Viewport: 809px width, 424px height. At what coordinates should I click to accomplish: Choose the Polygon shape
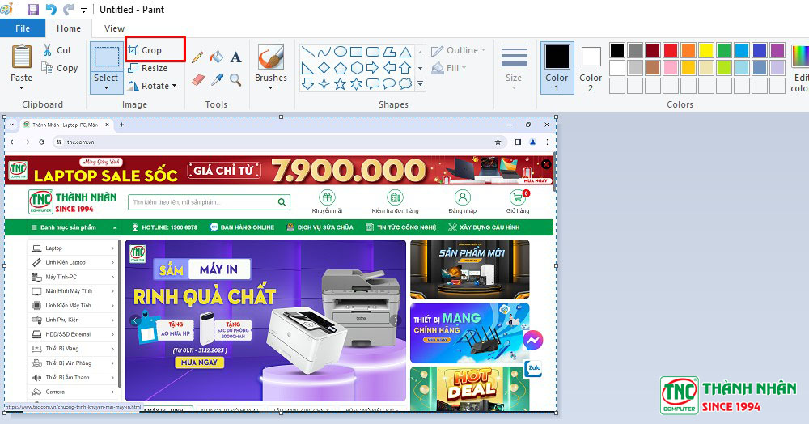pos(390,52)
